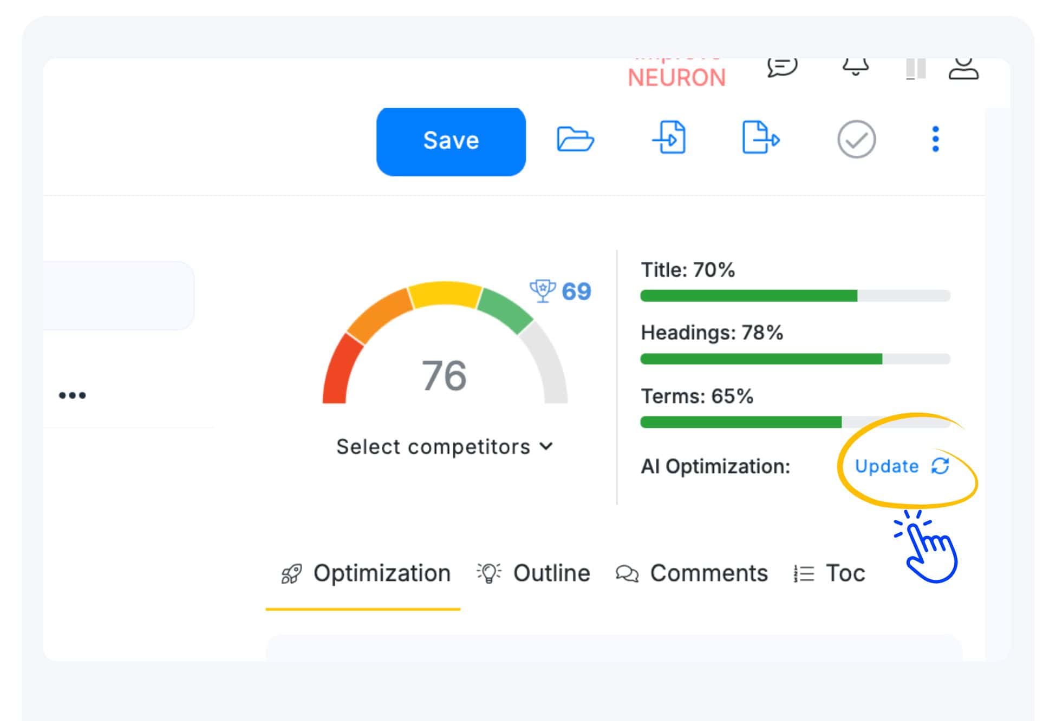1056x721 pixels.
Task: Switch to the Comments tab
Action: pos(692,573)
